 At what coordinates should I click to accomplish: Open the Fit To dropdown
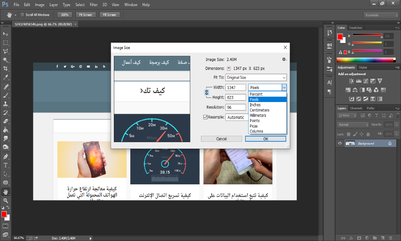coord(256,78)
